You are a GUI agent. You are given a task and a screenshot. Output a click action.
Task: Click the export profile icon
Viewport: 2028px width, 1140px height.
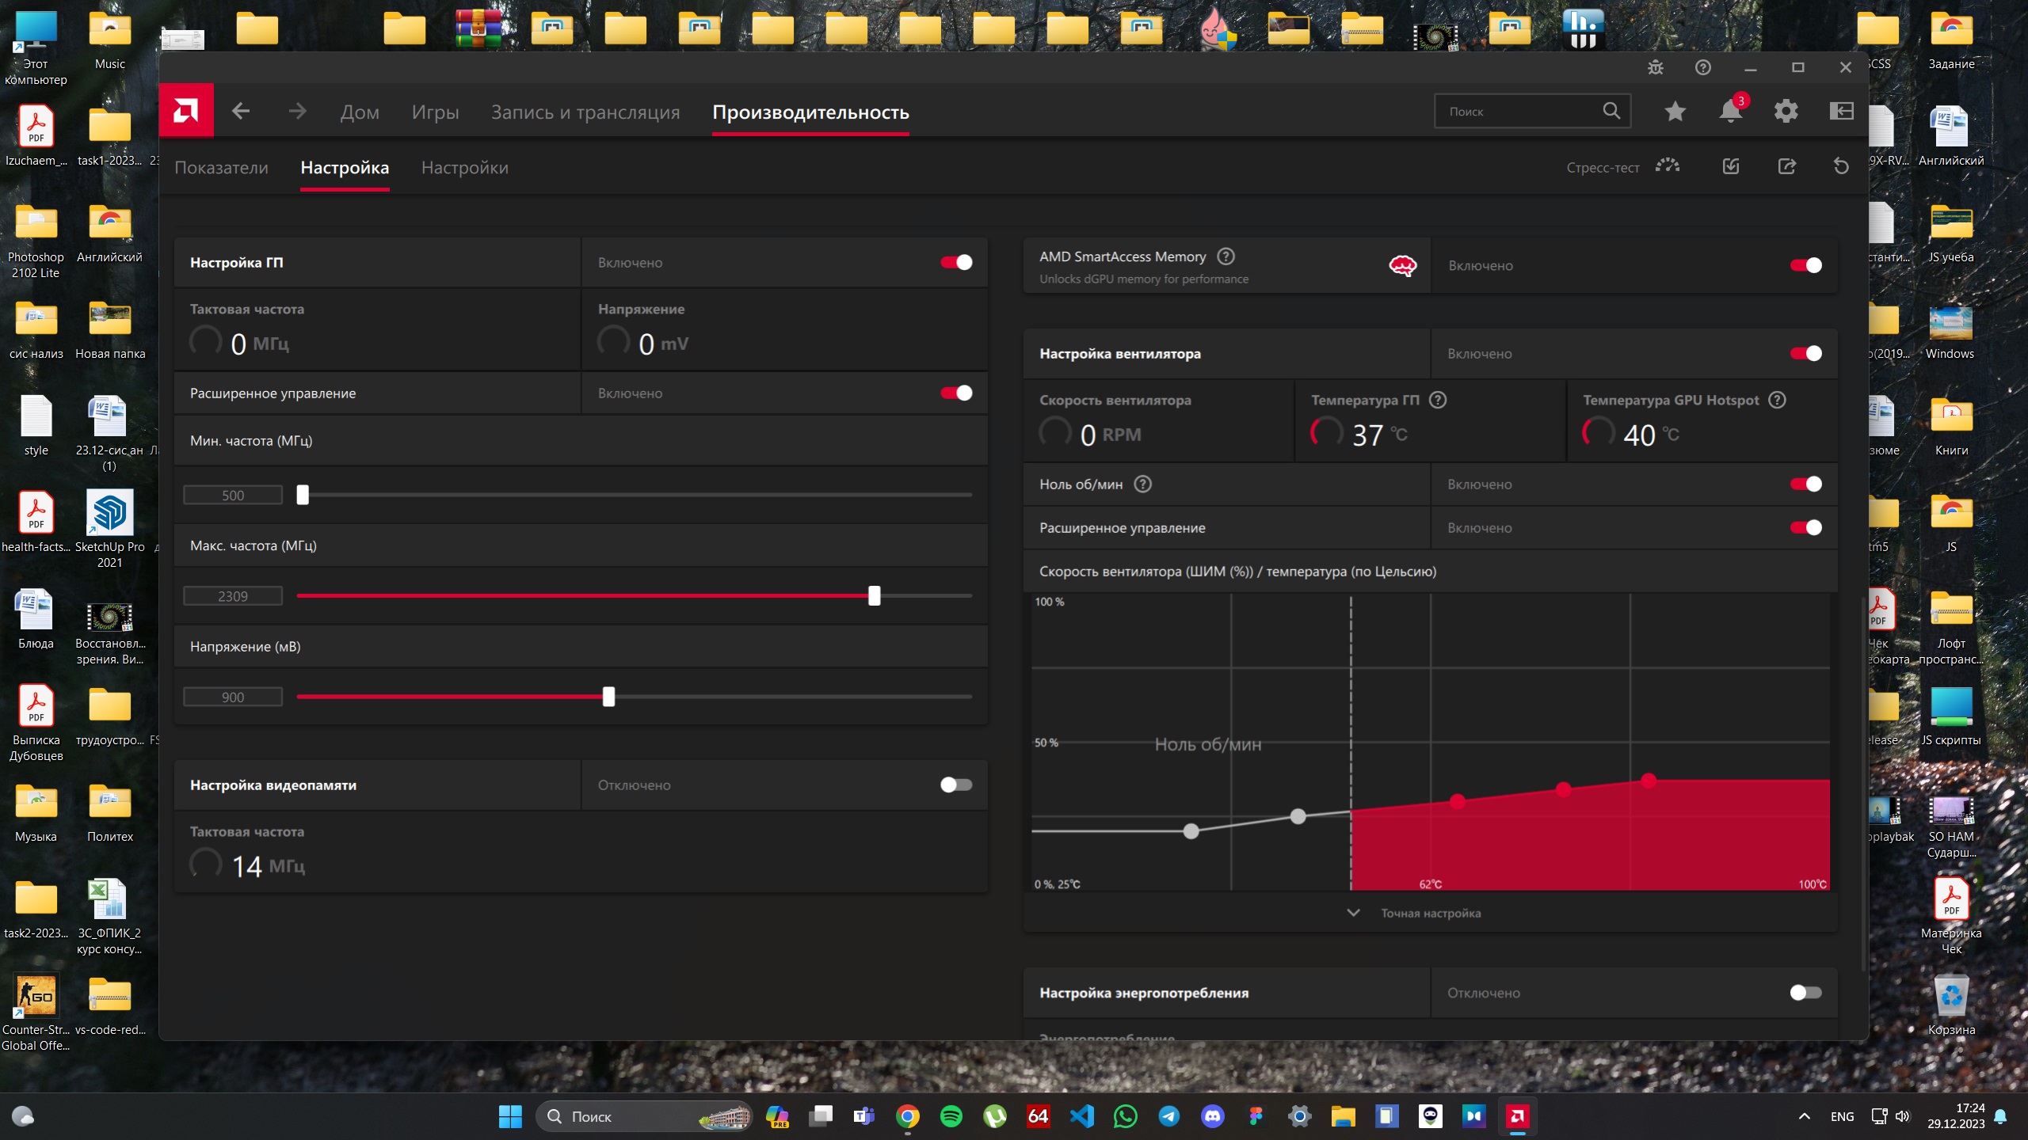pos(1786,166)
